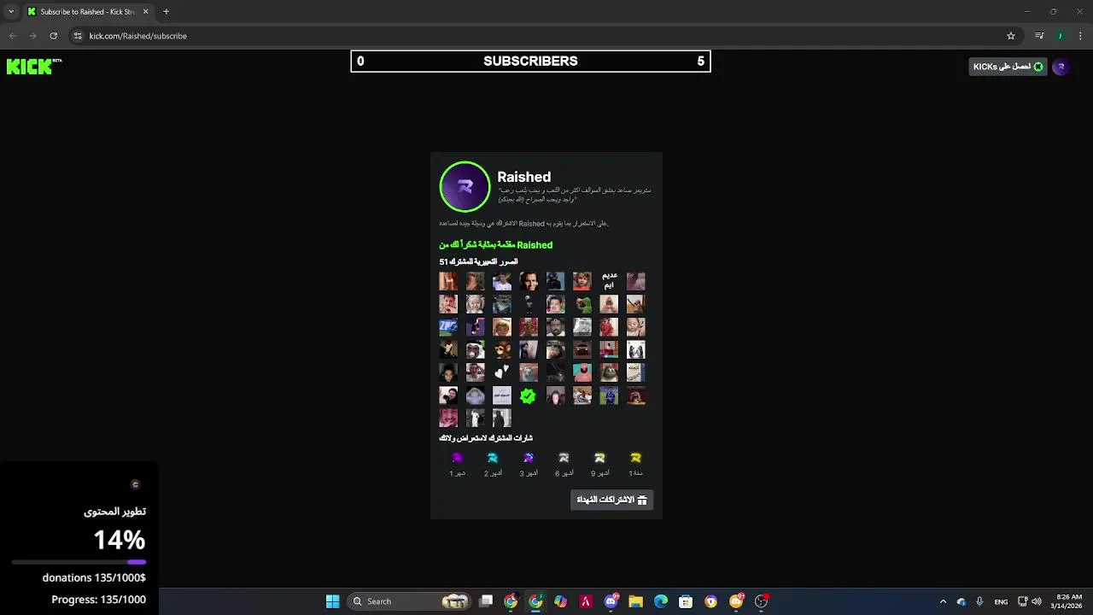1093x615 pixels.
Task: Click the Kick logo in header
Action: (34, 67)
